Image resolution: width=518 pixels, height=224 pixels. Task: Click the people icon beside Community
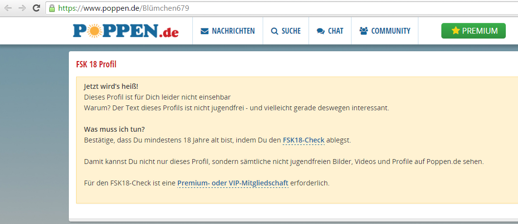[x=363, y=31]
